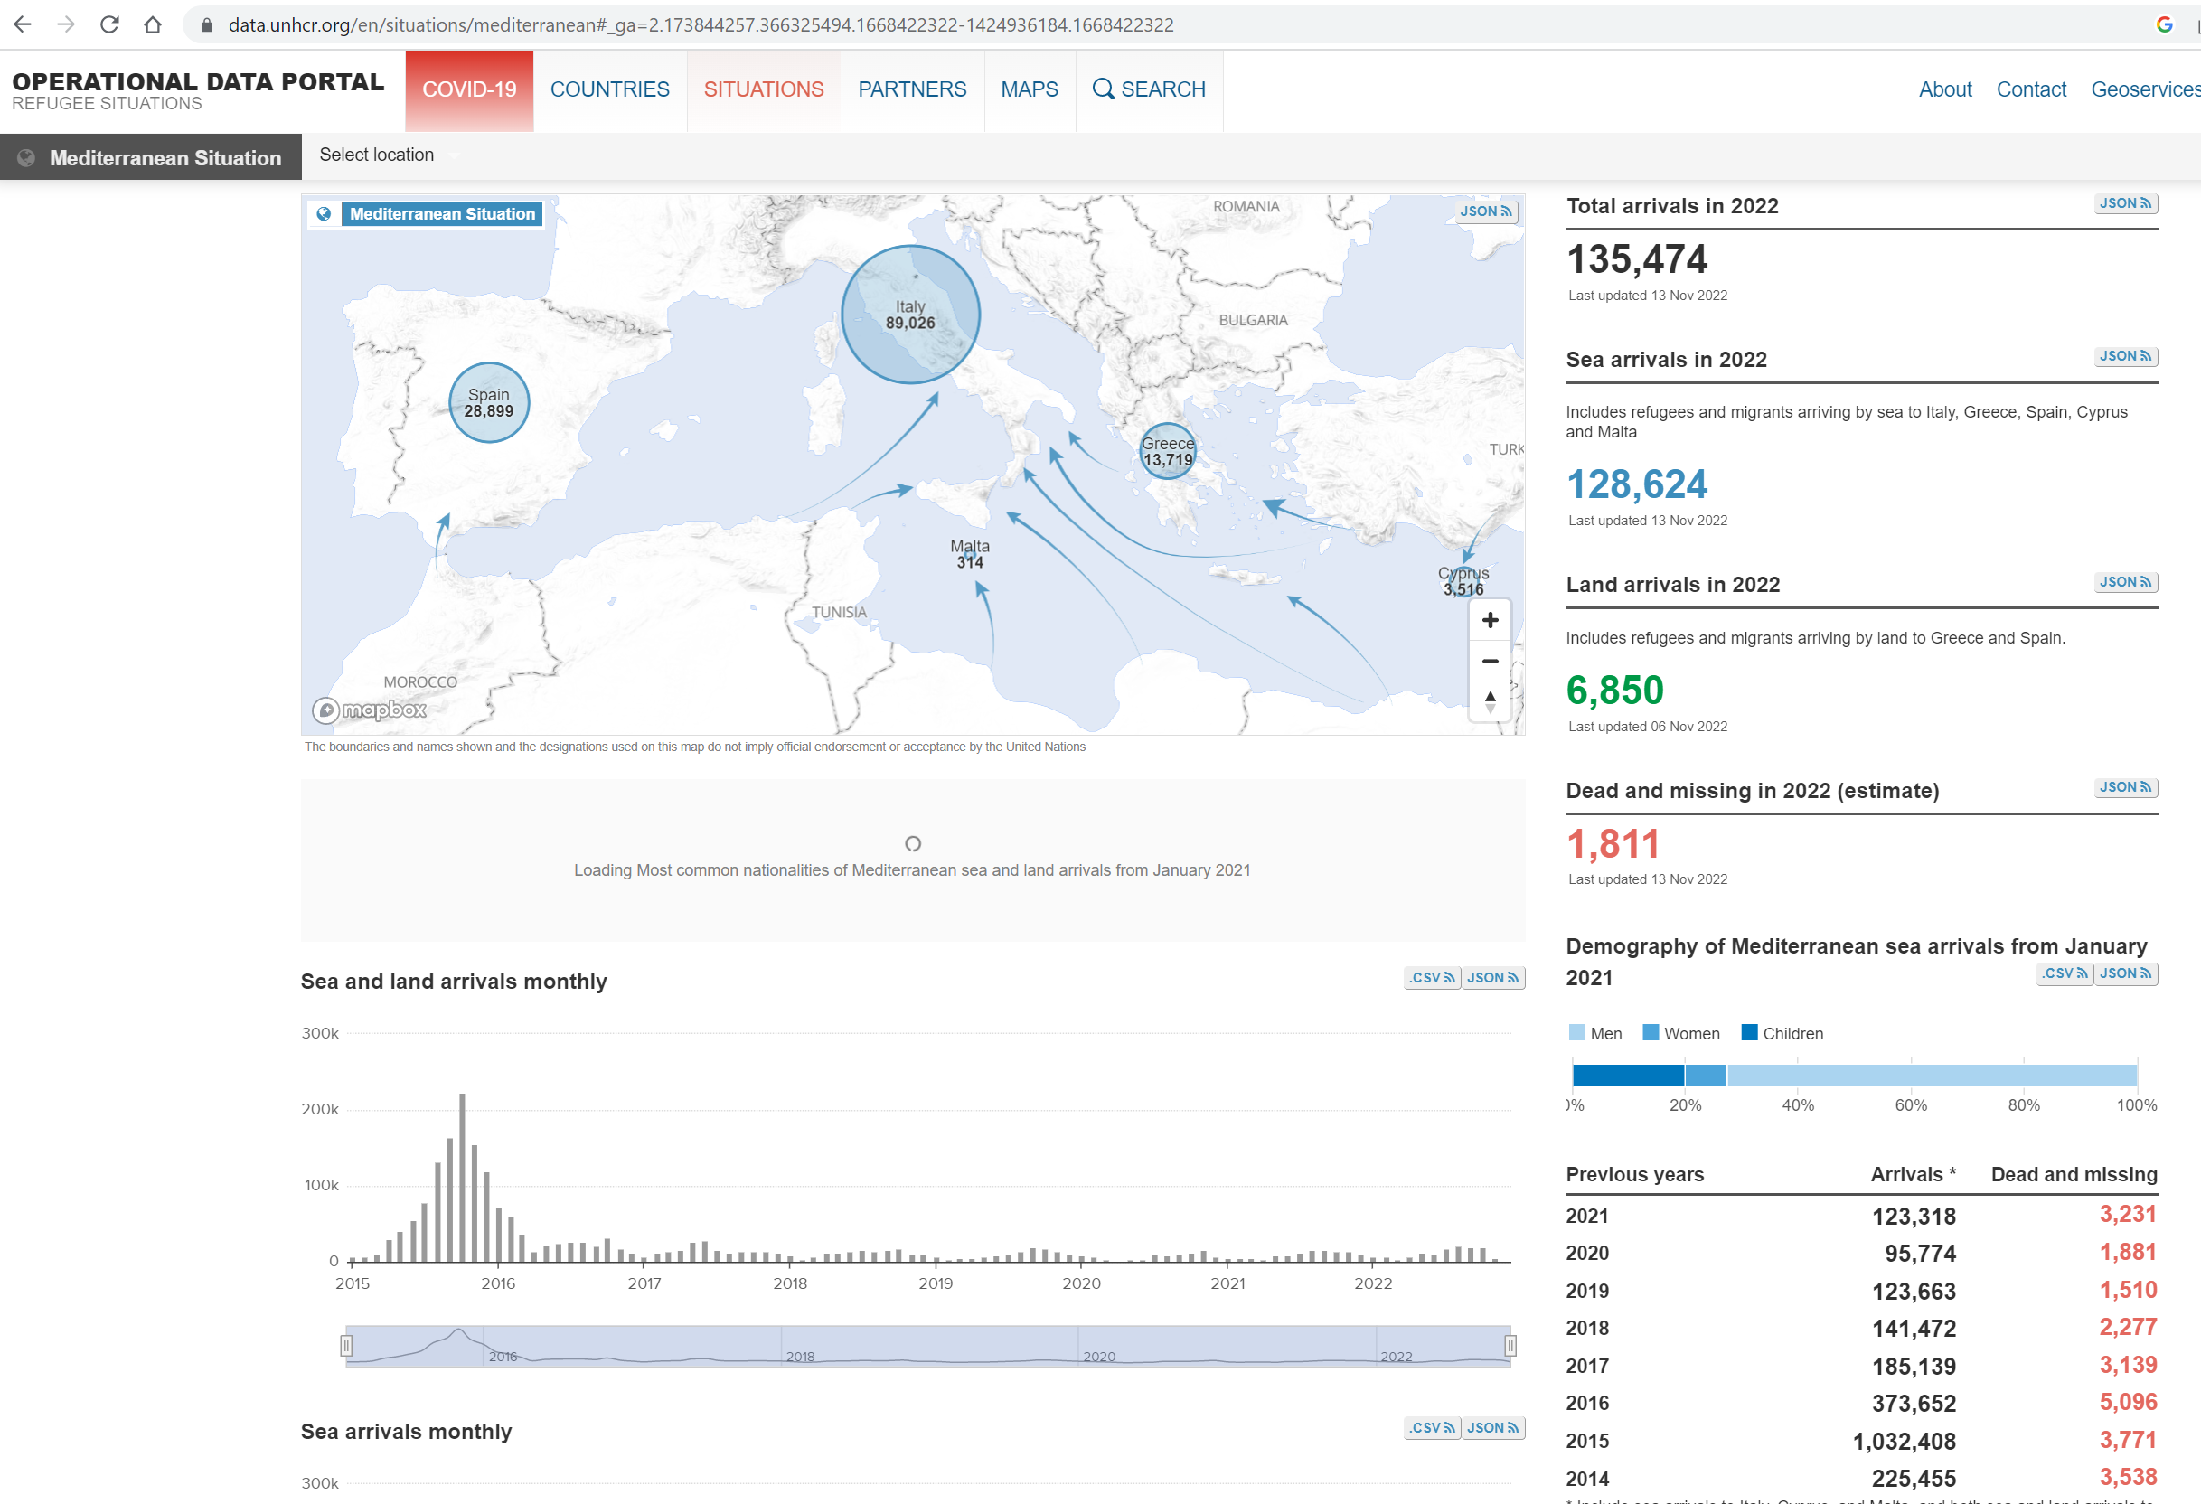
Task: Click globe icon in map title
Action: 324,214
